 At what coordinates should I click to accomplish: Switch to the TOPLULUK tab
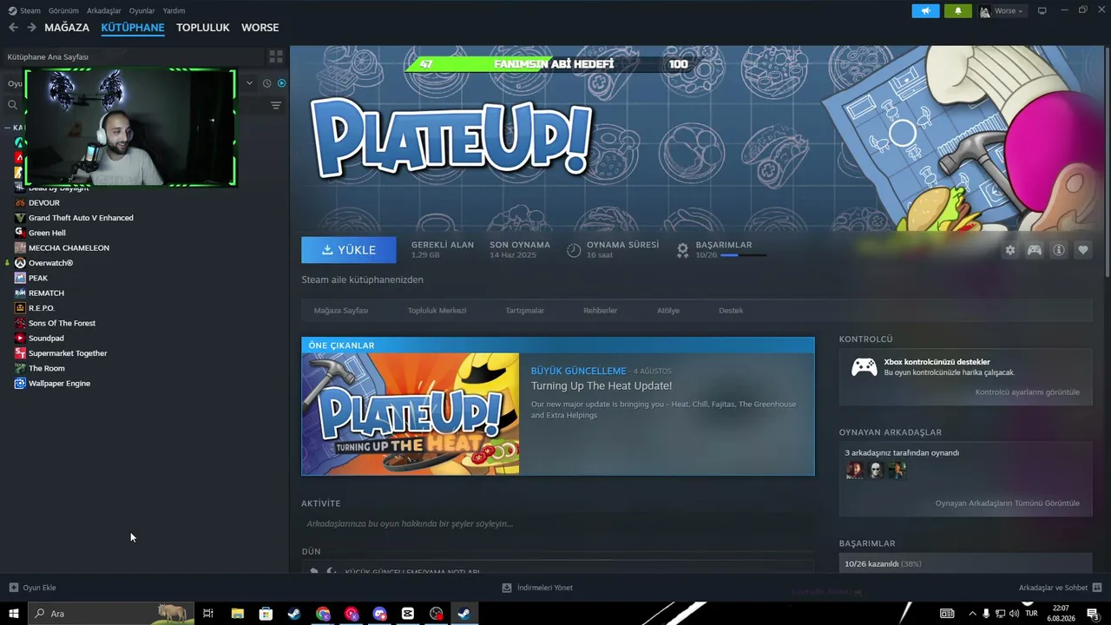203,28
